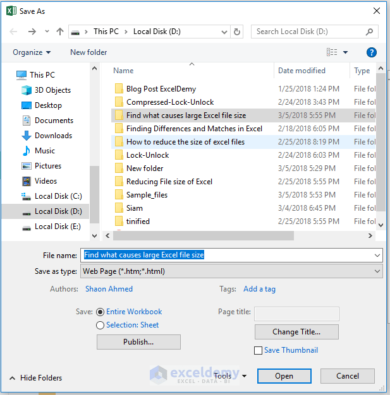This screenshot has height=395, width=390.
Task: Click the file list scroll right arrow
Action: [370, 236]
